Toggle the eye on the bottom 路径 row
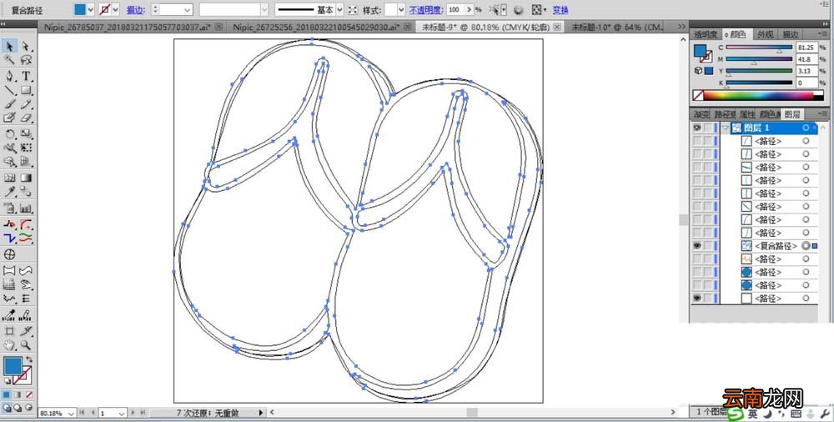 click(x=696, y=299)
